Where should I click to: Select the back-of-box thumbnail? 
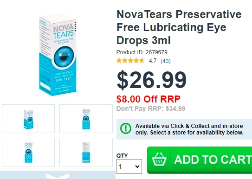[86, 152]
